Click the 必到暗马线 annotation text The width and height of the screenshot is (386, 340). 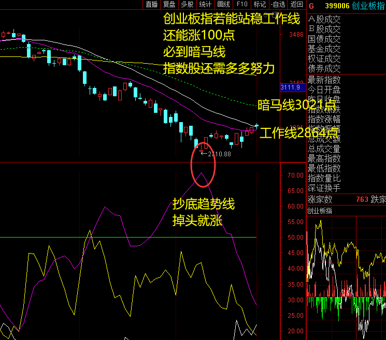tap(194, 52)
